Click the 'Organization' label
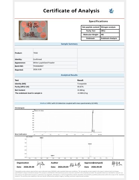139x180 pixels. (x=23, y=163)
